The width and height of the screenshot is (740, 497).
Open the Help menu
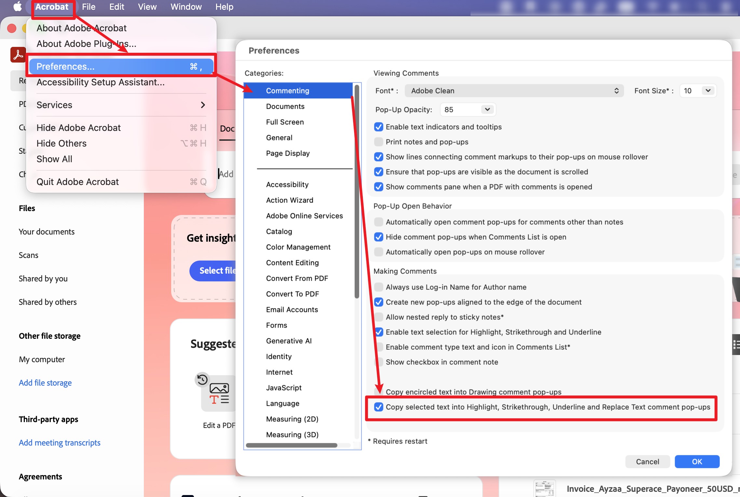[224, 7]
